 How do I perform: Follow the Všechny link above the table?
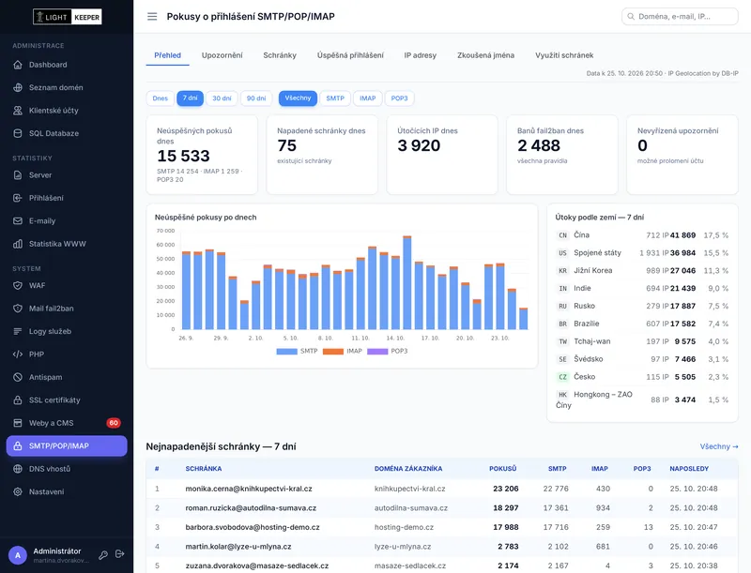(719, 446)
